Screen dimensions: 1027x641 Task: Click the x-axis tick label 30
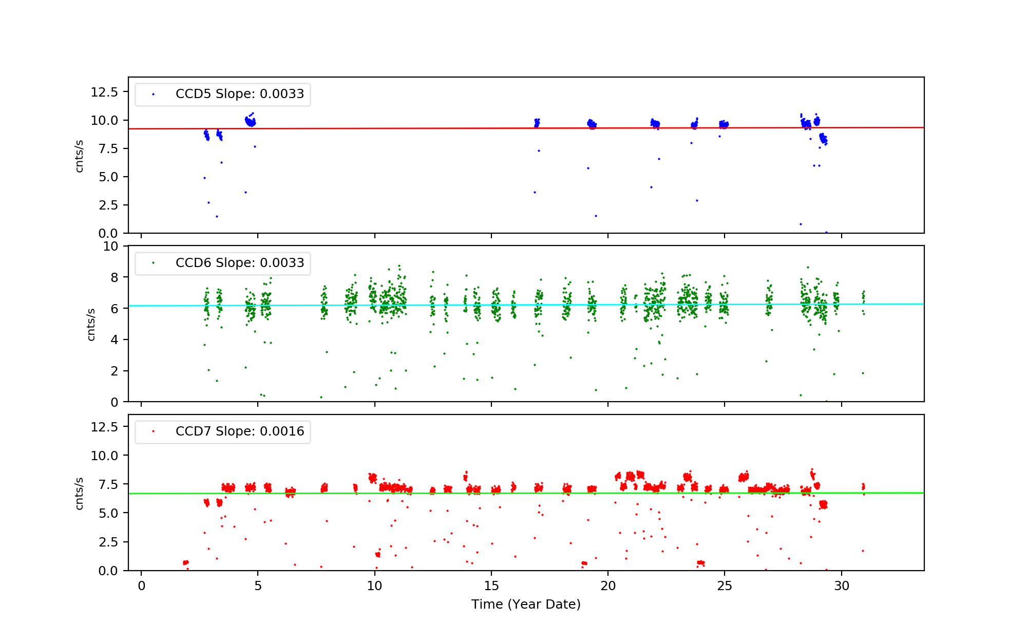841,586
